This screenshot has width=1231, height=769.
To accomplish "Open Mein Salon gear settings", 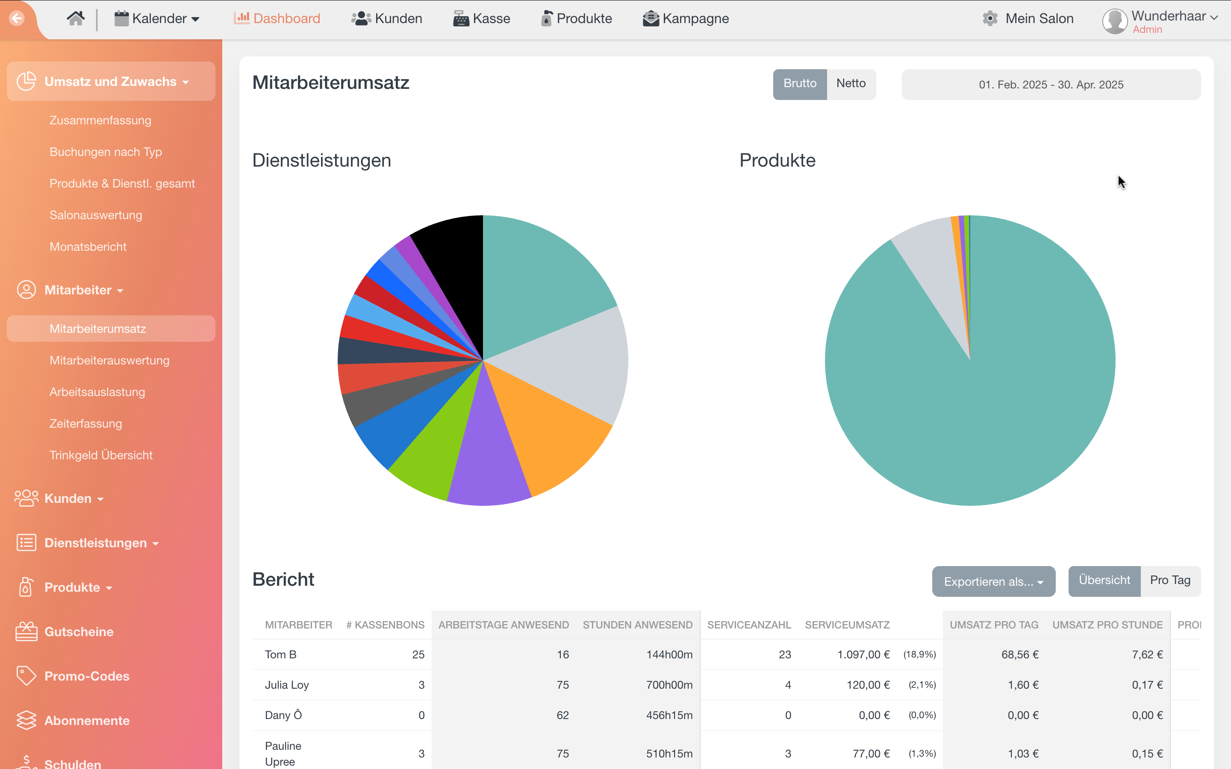I will click(x=990, y=19).
